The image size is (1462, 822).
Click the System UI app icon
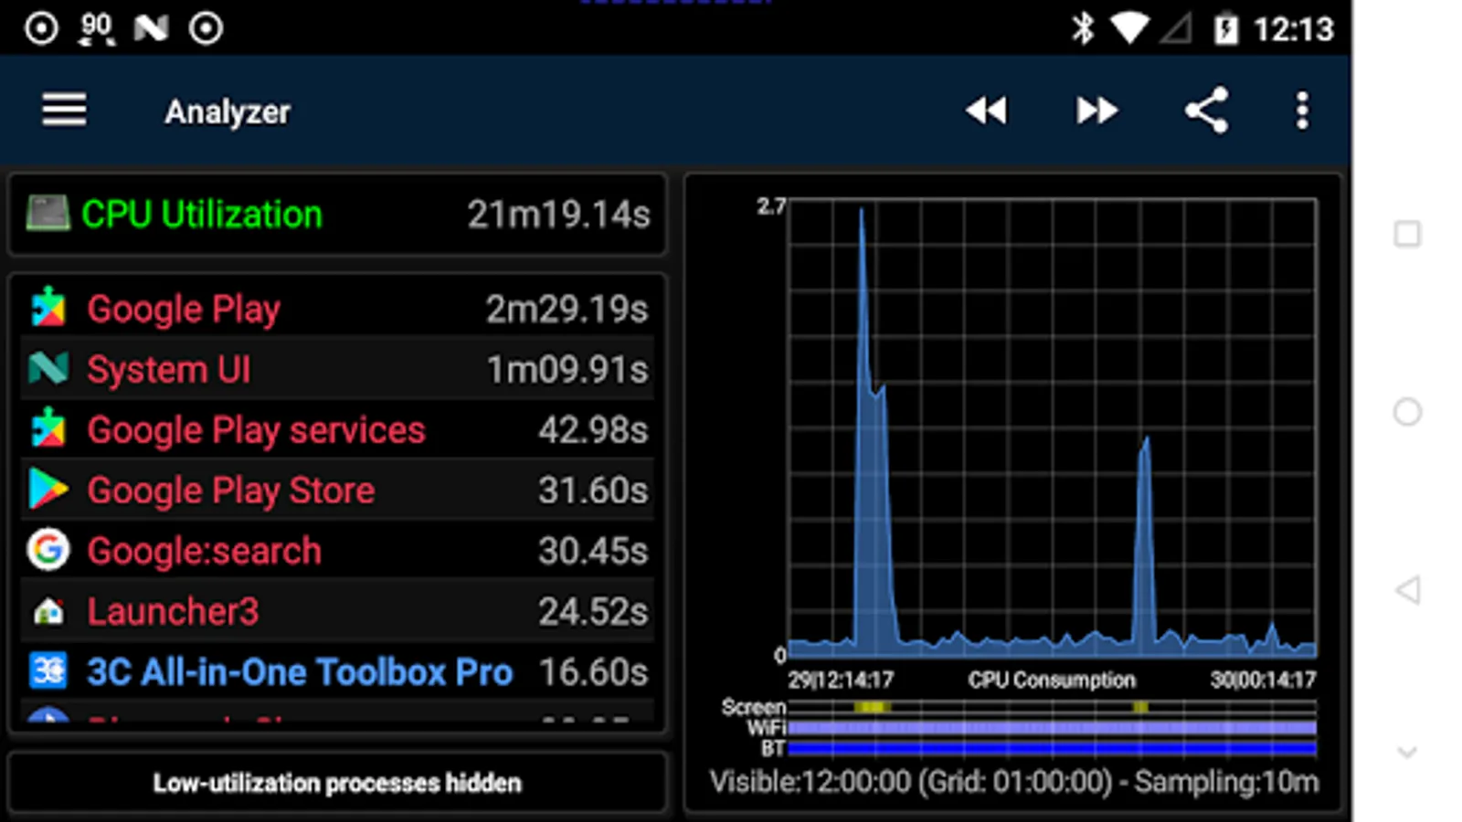tap(48, 368)
